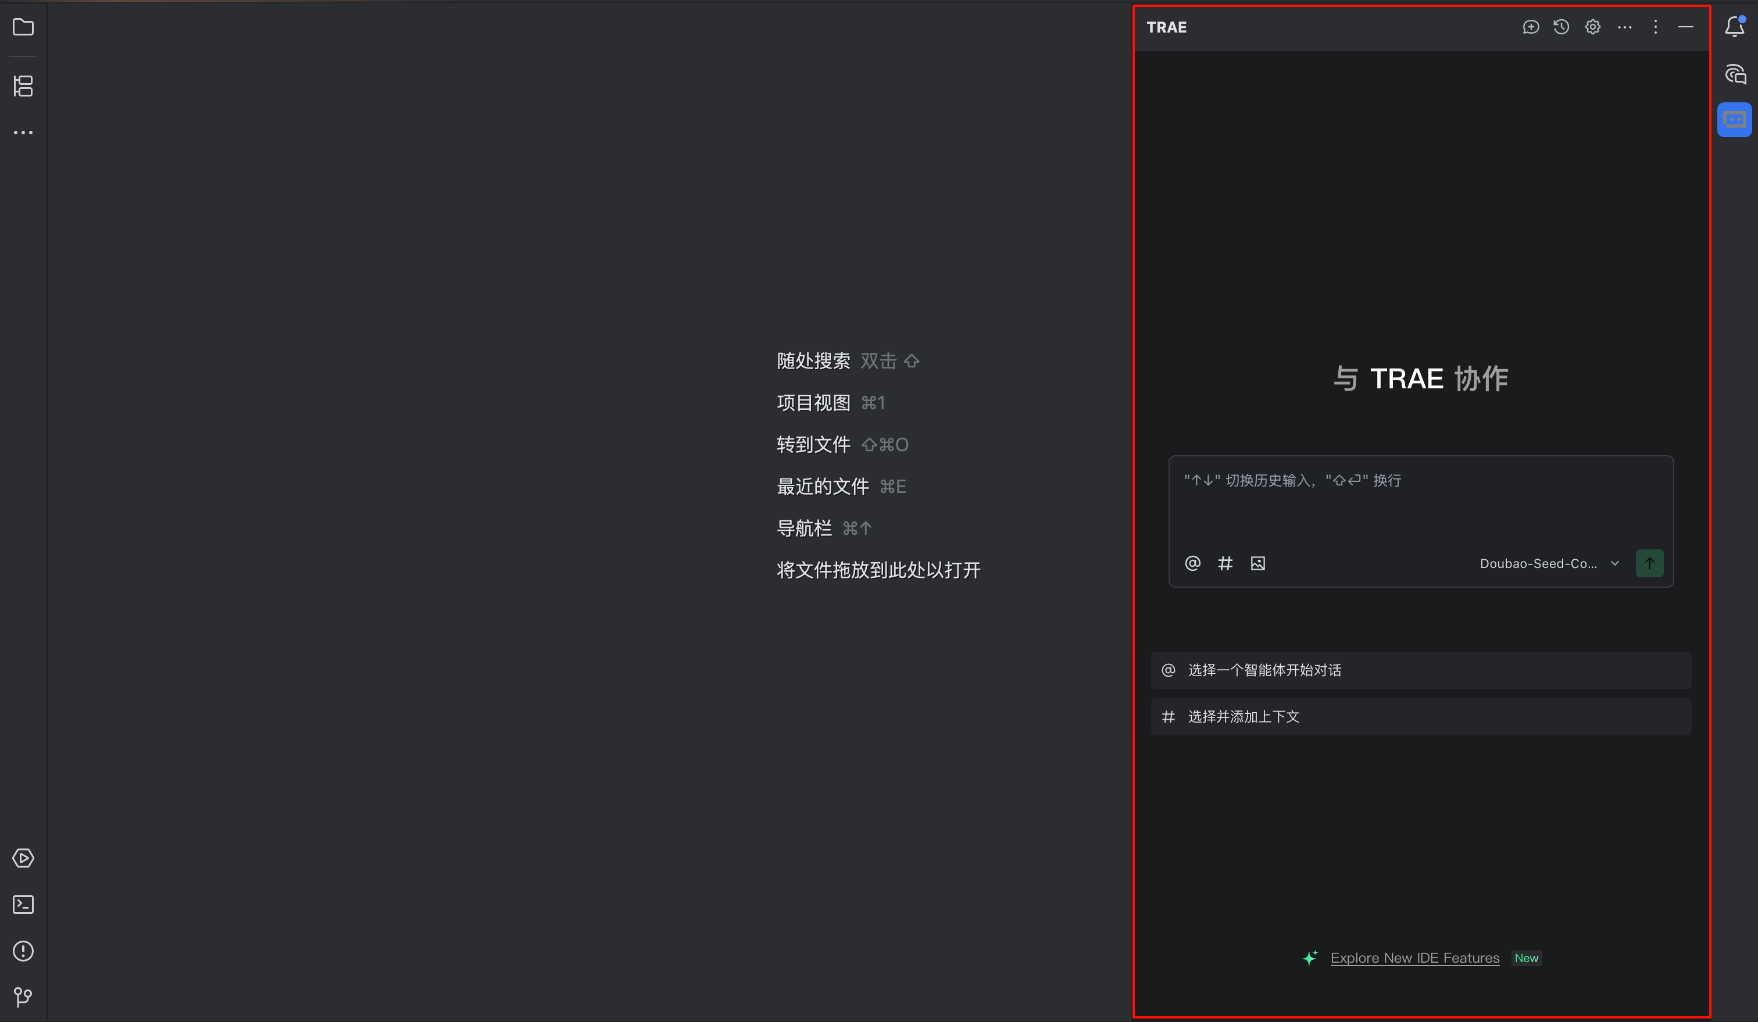Open the Project folder tool window
This screenshot has width=1758, height=1022.
[x=23, y=27]
